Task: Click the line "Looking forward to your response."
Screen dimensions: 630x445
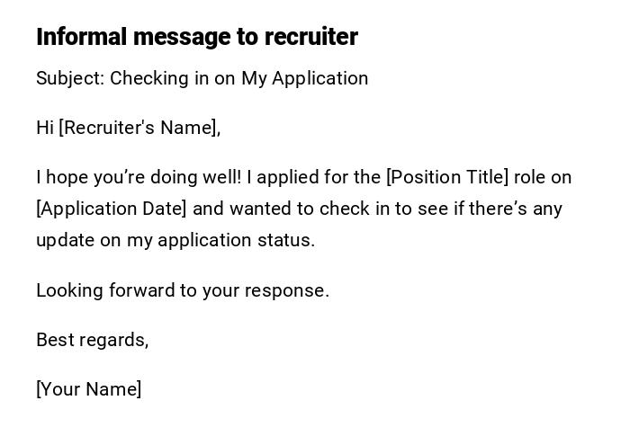Action: [x=183, y=290]
